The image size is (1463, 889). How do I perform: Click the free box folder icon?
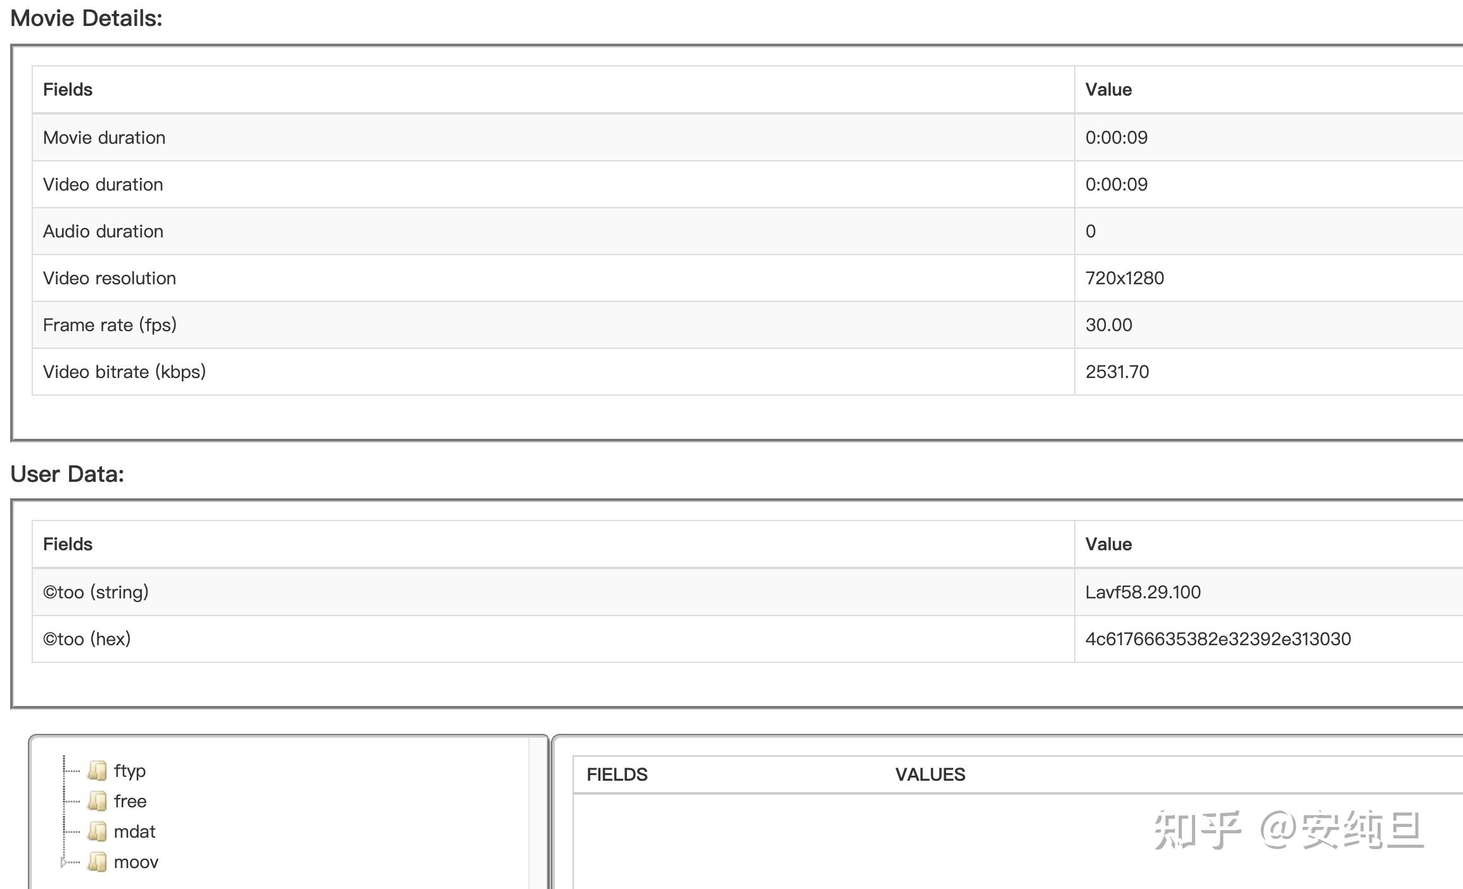pyautogui.click(x=98, y=801)
